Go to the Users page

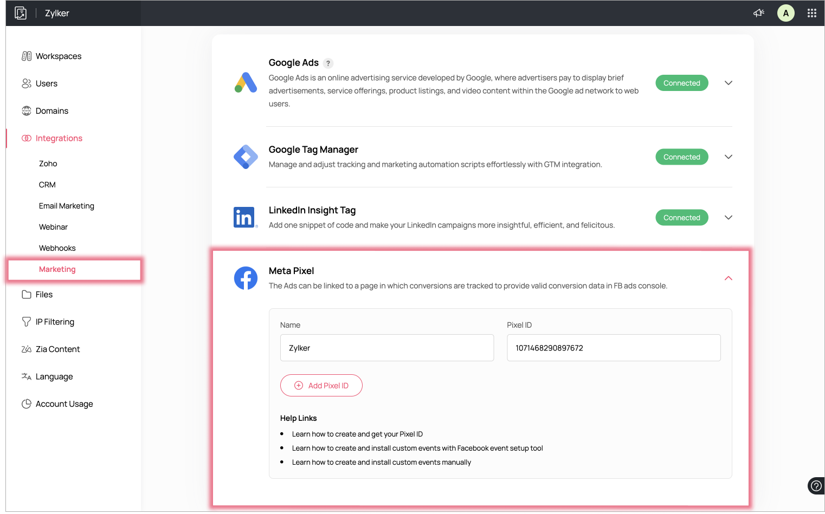point(47,83)
